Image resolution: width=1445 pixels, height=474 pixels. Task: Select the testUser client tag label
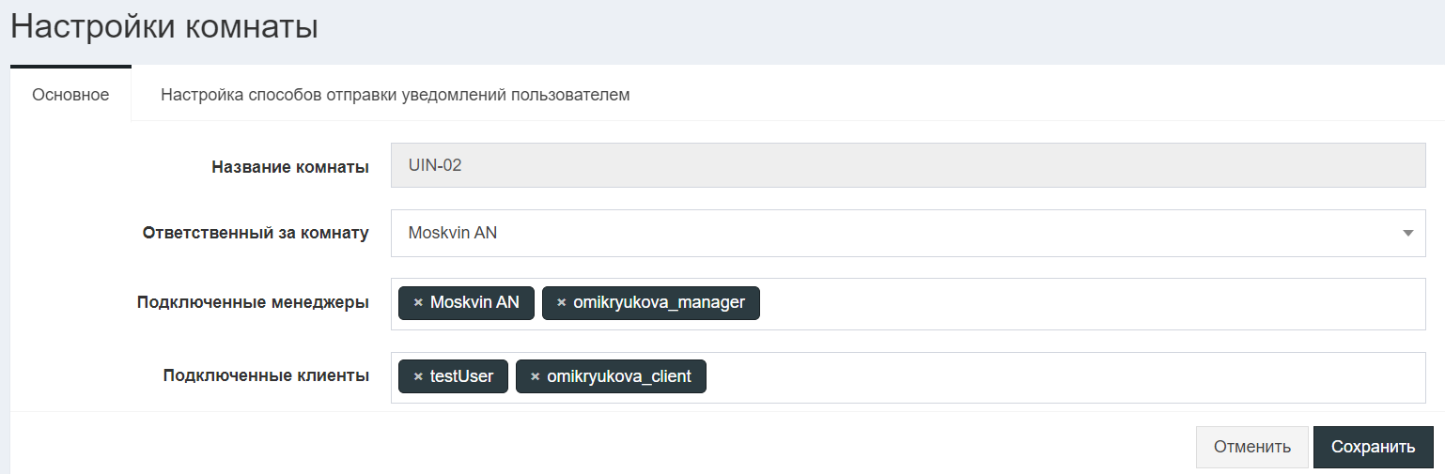coord(461,376)
